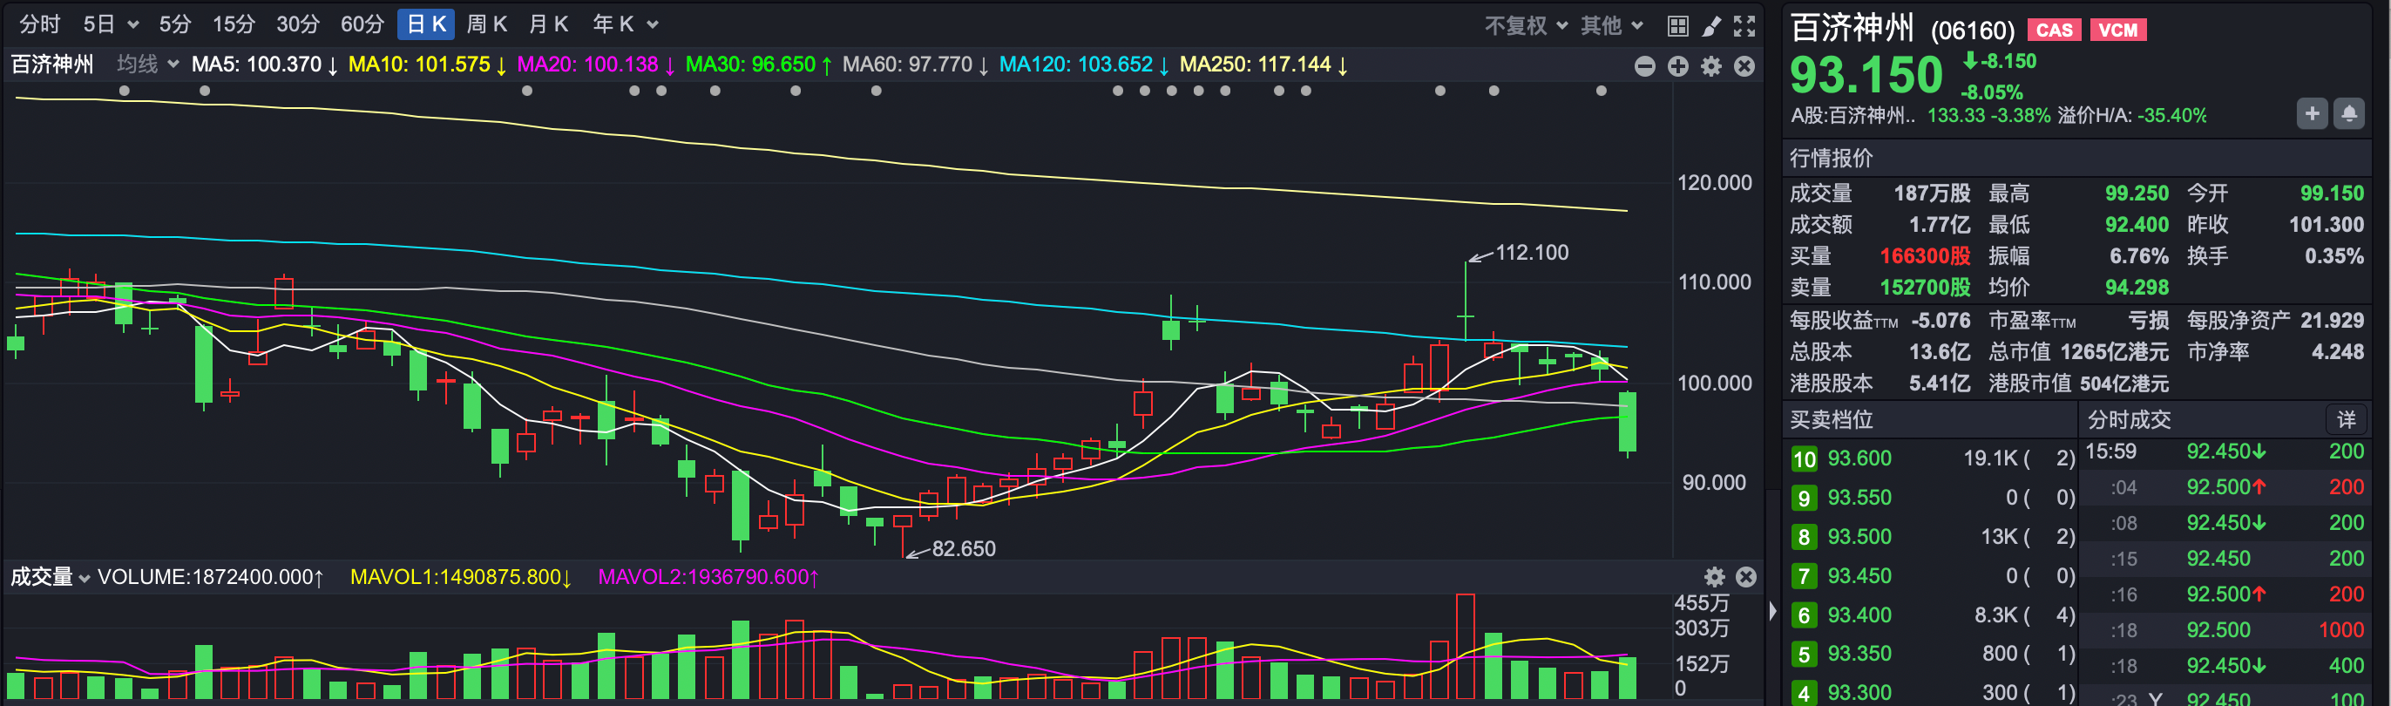Click the MA20: 100.138 label

[x=596, y=64]
